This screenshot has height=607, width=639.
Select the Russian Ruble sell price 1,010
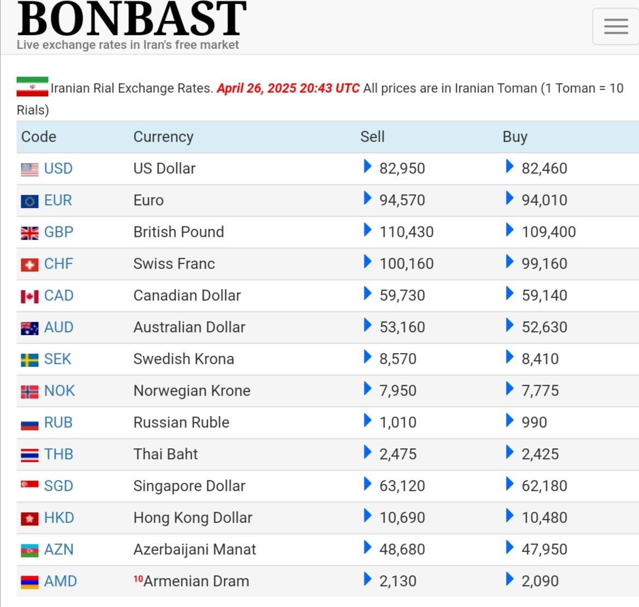pos(398,423)
